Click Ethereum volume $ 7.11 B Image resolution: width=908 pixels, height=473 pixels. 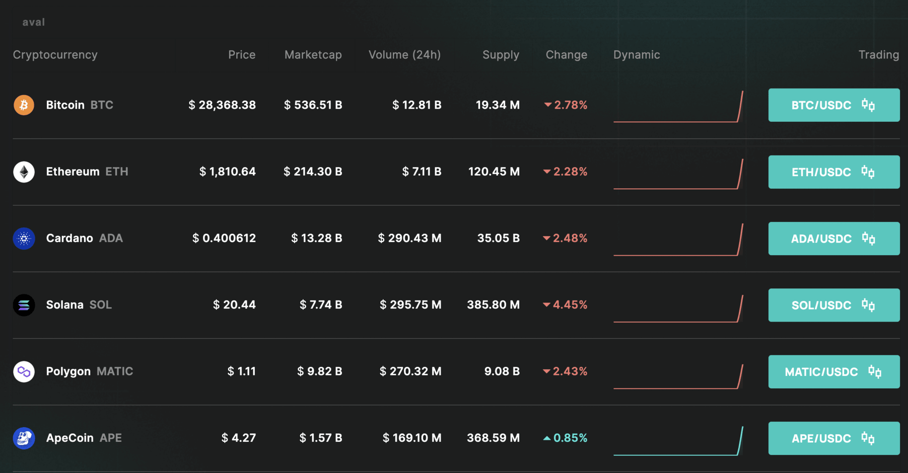[422, 172]
